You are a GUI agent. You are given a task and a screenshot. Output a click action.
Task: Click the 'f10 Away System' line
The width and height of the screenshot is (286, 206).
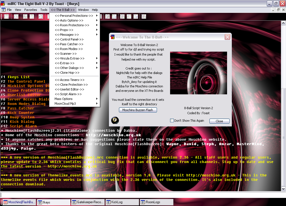[18, 117]
